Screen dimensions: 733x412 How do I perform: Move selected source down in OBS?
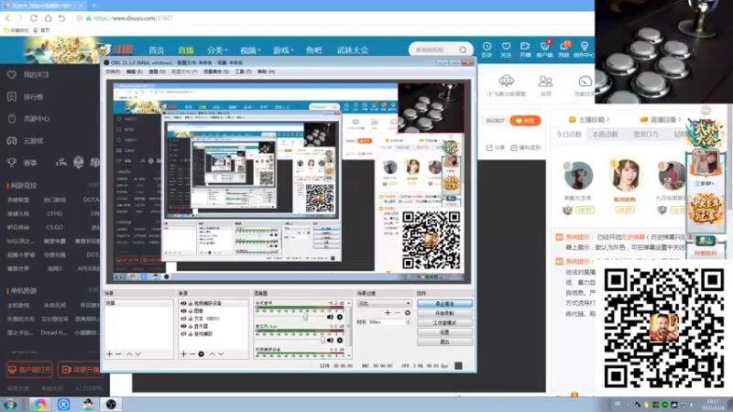(x=221, y=354)
